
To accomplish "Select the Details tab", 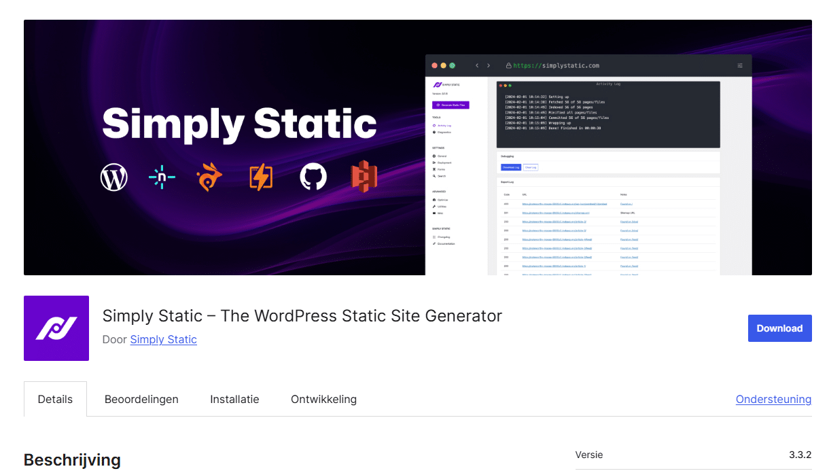I will (x=55, y=399).
